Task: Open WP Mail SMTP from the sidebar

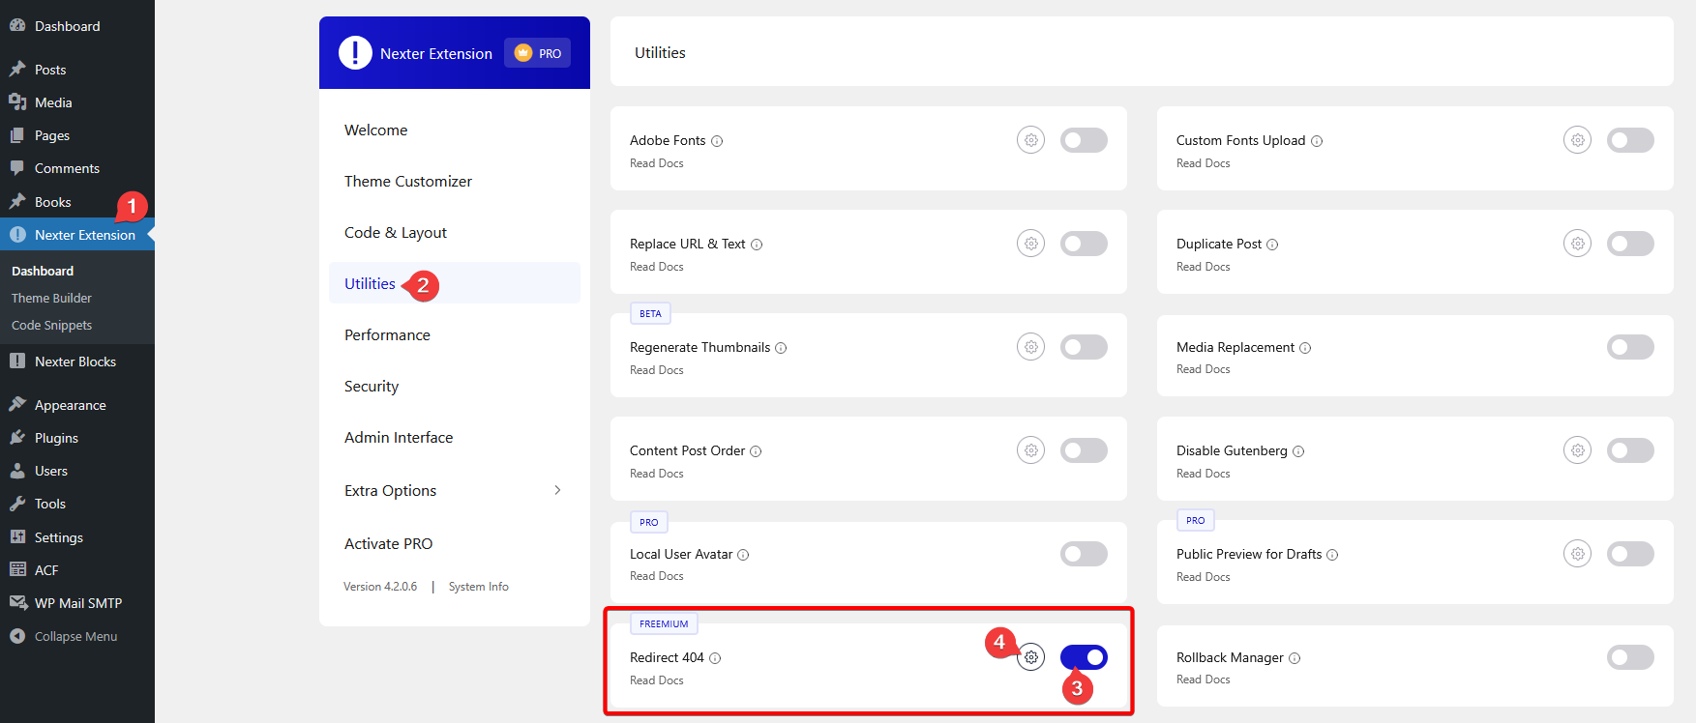Action: 77,602
